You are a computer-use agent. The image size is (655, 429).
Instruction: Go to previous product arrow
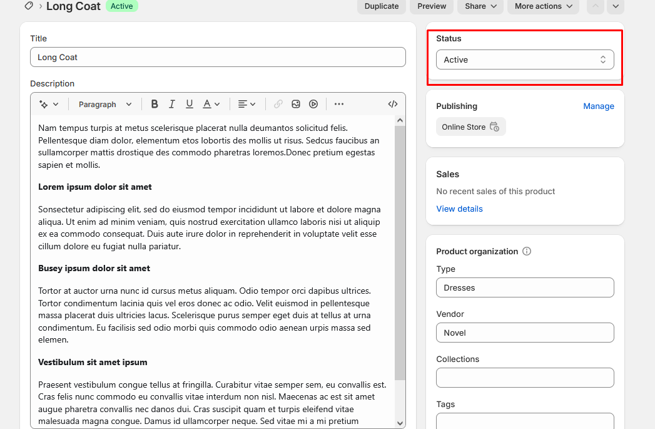click(x=596, y=6)
